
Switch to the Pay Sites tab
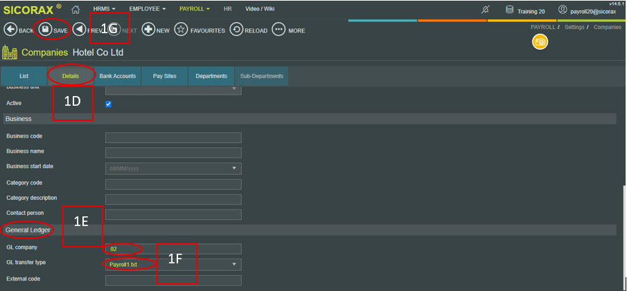pos(164,76)
